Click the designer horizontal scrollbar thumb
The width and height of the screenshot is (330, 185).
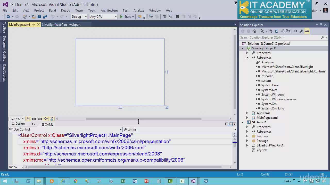click(x=144, y=119)
